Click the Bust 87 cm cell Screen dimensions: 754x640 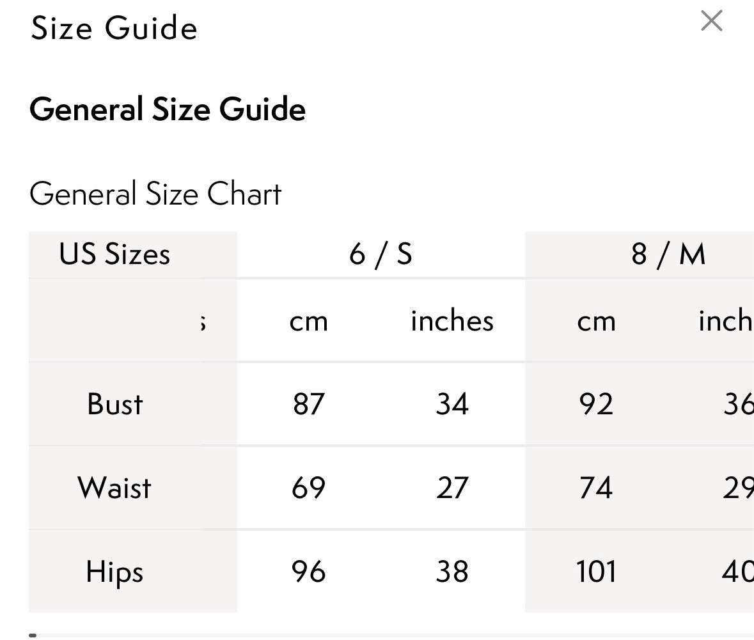coord(309,404)
